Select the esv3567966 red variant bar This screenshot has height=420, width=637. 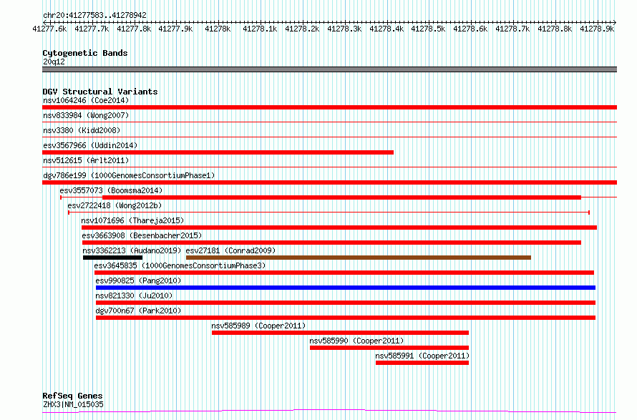pyautogui.click(x=218, y=152)
